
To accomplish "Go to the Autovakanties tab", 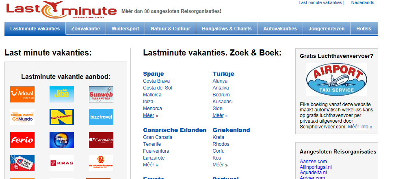I will click(280, 29).
